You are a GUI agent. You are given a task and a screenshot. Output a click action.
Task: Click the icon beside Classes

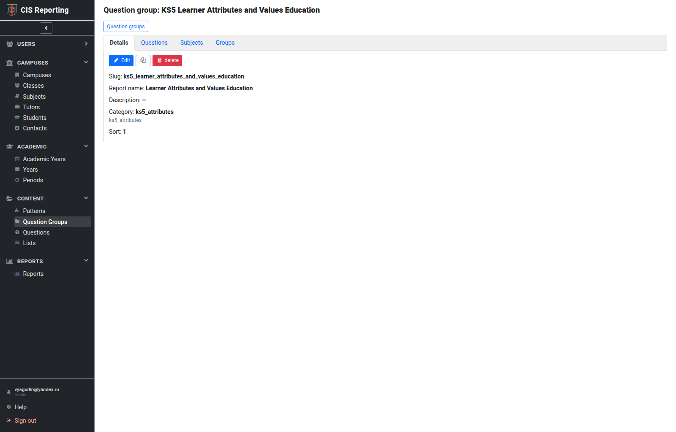point(17,85)
